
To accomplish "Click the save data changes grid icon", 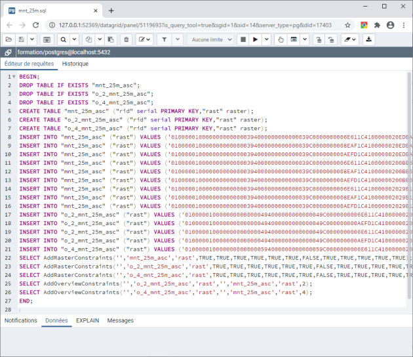I will (x=47, y=39).
